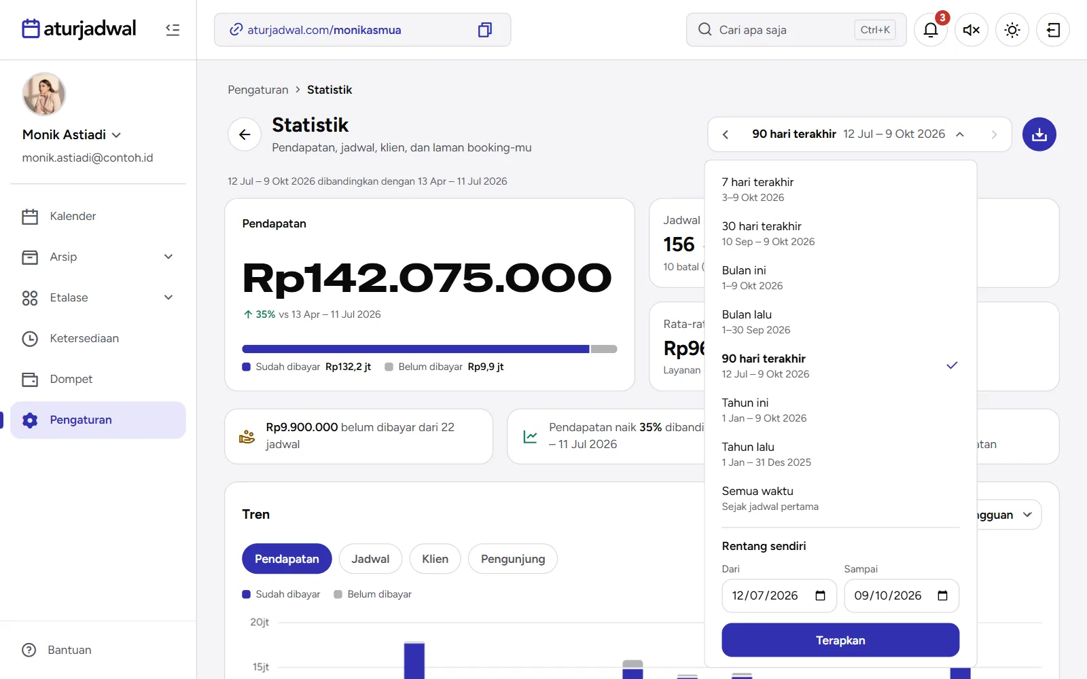
Task: Go to previous date period arrow
Action: pos(726,134)
